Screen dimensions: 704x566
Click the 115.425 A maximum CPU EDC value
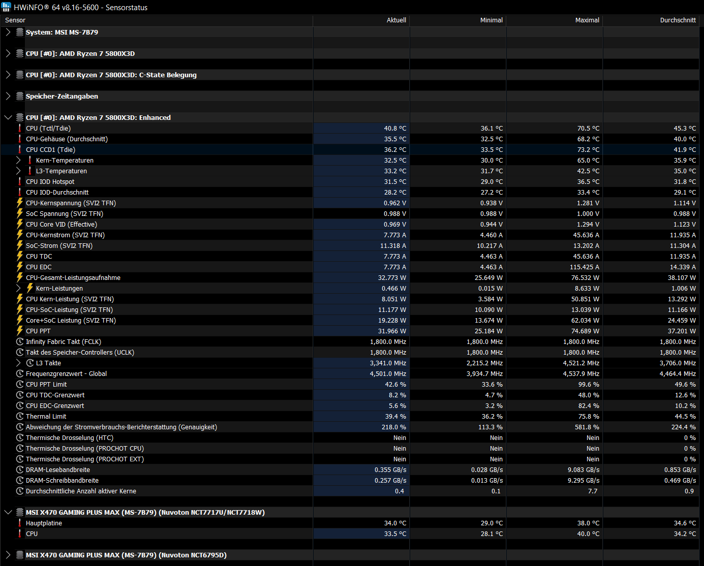point(585,267)
